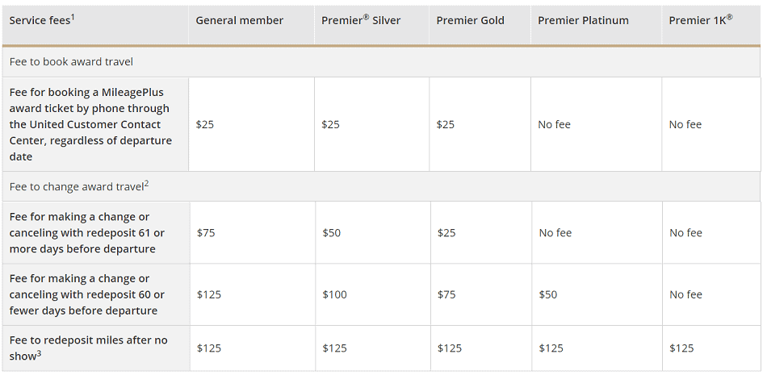Open footnote 2 after 'Fee to change award travel'
Screen dimensions: 767x375
(x=146, y=183)
